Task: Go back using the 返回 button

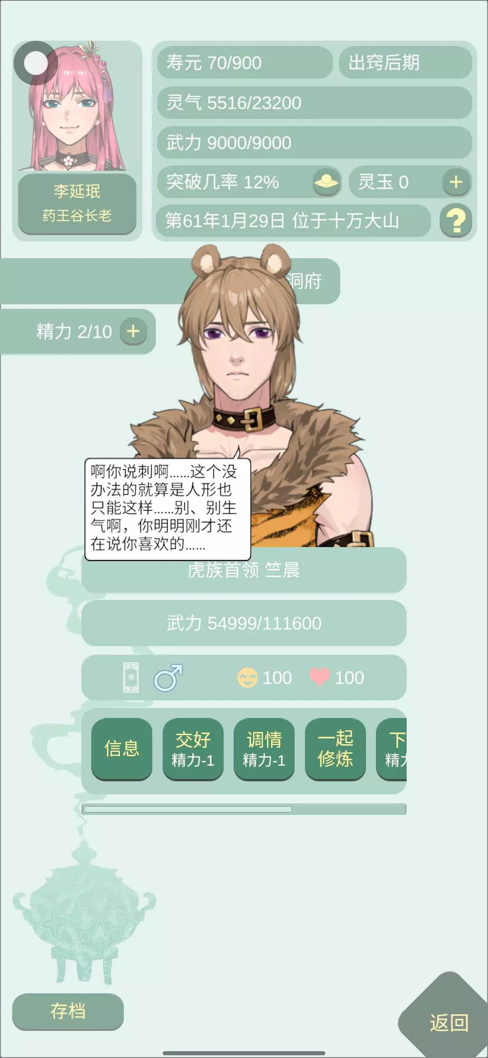Action: [x=449, y=1023]
